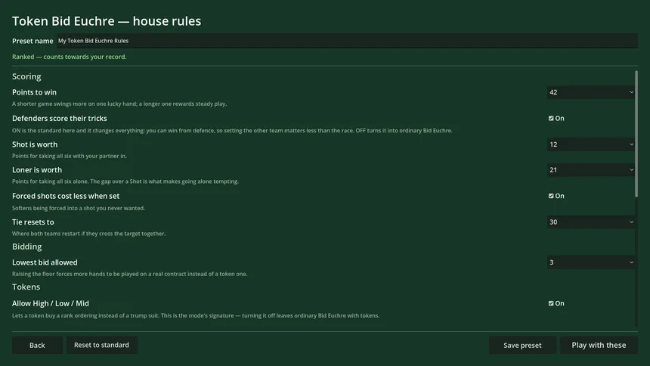
Task: Click the Loner is worth label
Action: (x=37, y=169)
